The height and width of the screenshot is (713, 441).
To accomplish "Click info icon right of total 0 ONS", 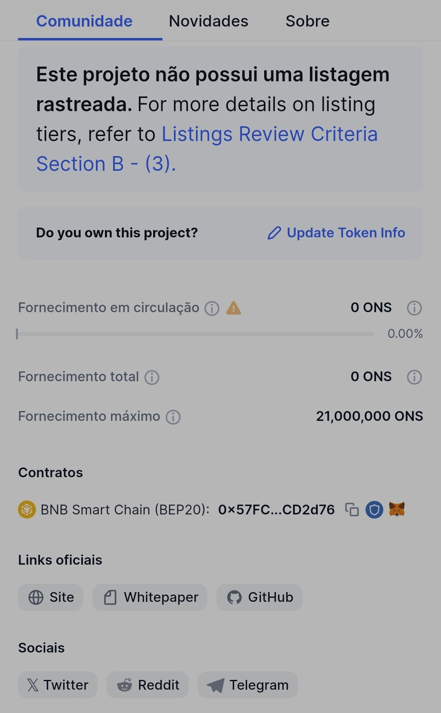I will tap(414, 377).
